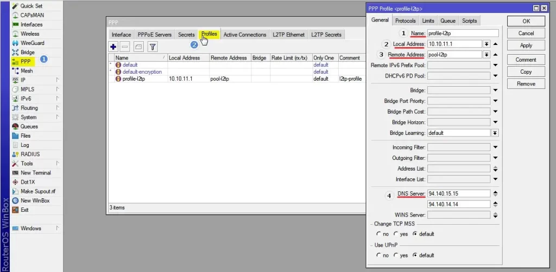Switch to the Profiles tab

coord(209,34)
